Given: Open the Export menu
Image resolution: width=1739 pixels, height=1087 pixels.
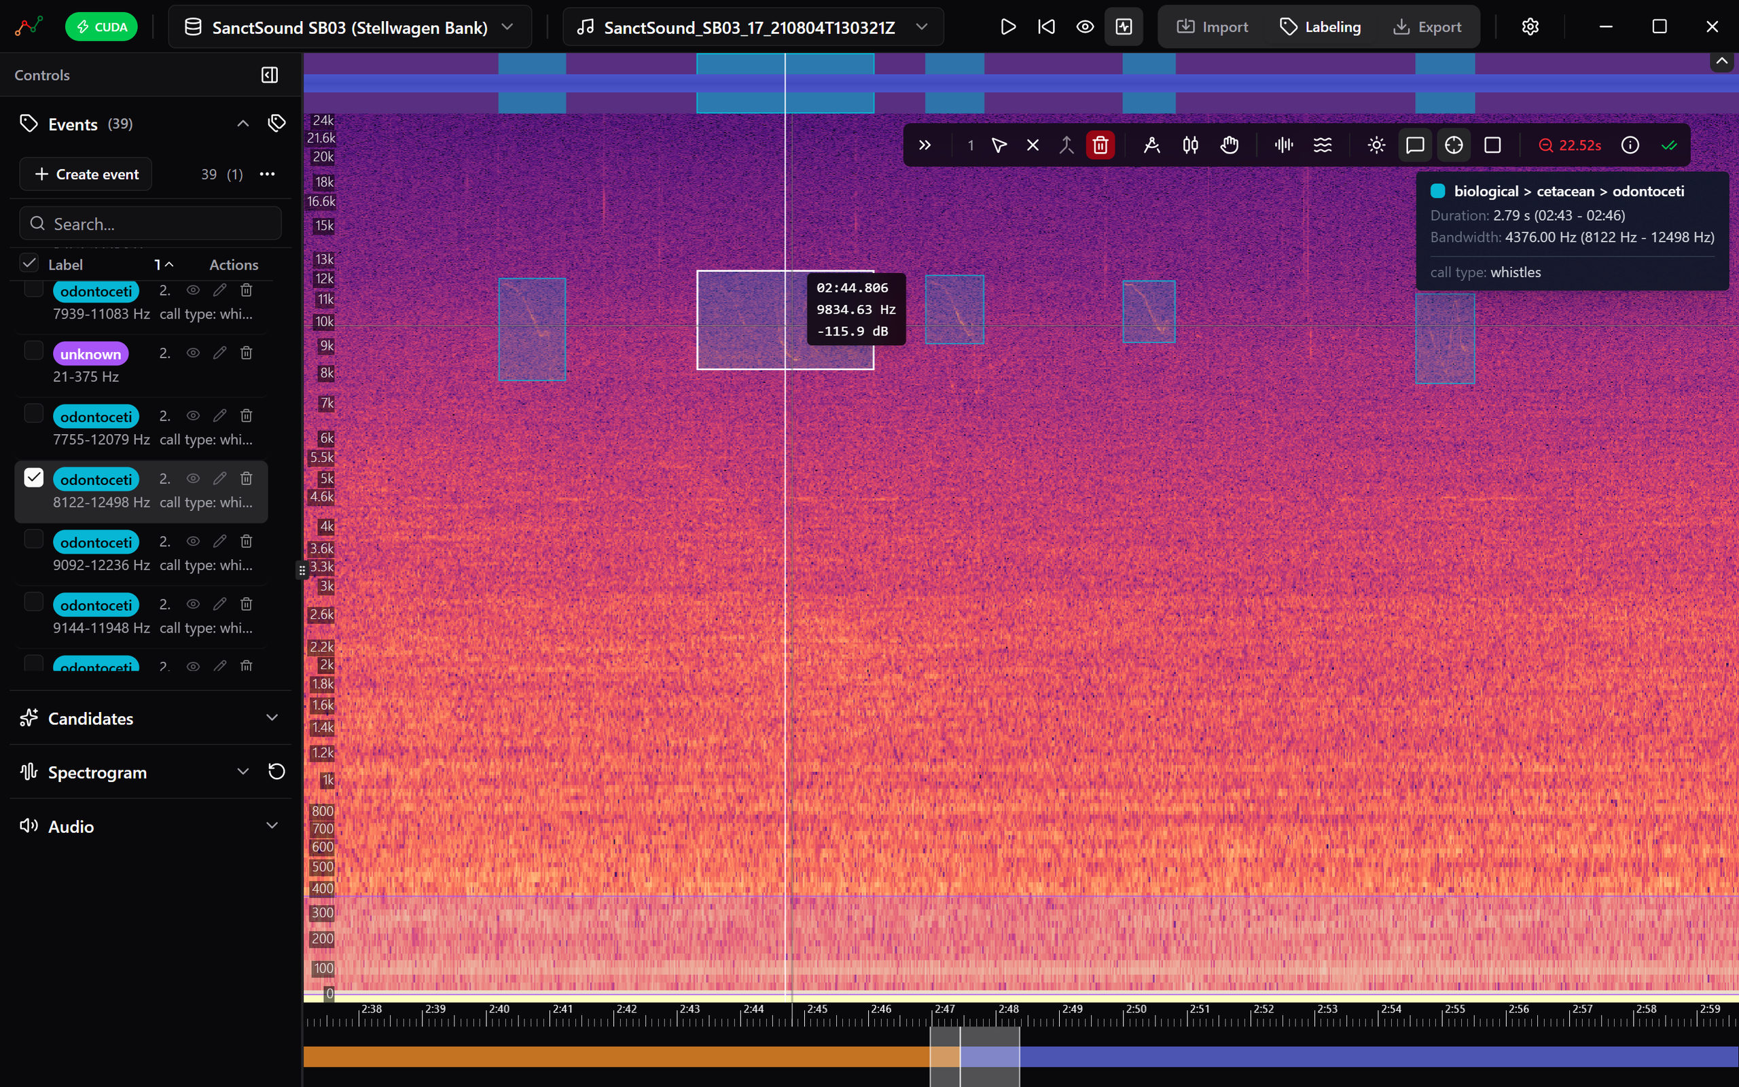Looking at the screenshot, I should (1427, 26).
